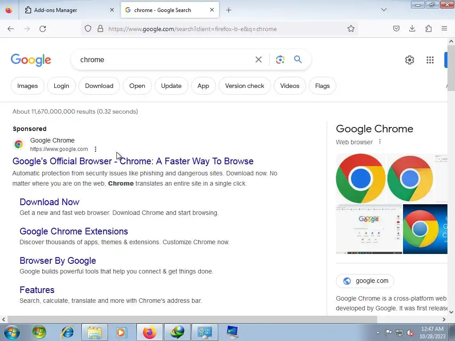Viewport: 455px width, 341px height.
Task: Select the Update filter chip
Action: point(171,86)
